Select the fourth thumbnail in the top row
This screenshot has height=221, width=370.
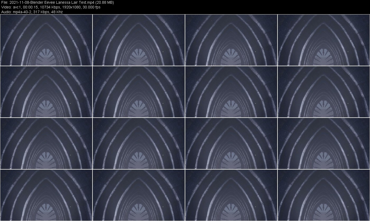click(x=324, y=40)
